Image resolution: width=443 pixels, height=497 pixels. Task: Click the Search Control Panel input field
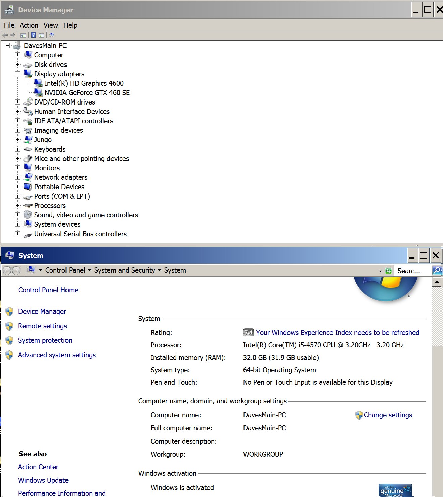coord(412,271)
